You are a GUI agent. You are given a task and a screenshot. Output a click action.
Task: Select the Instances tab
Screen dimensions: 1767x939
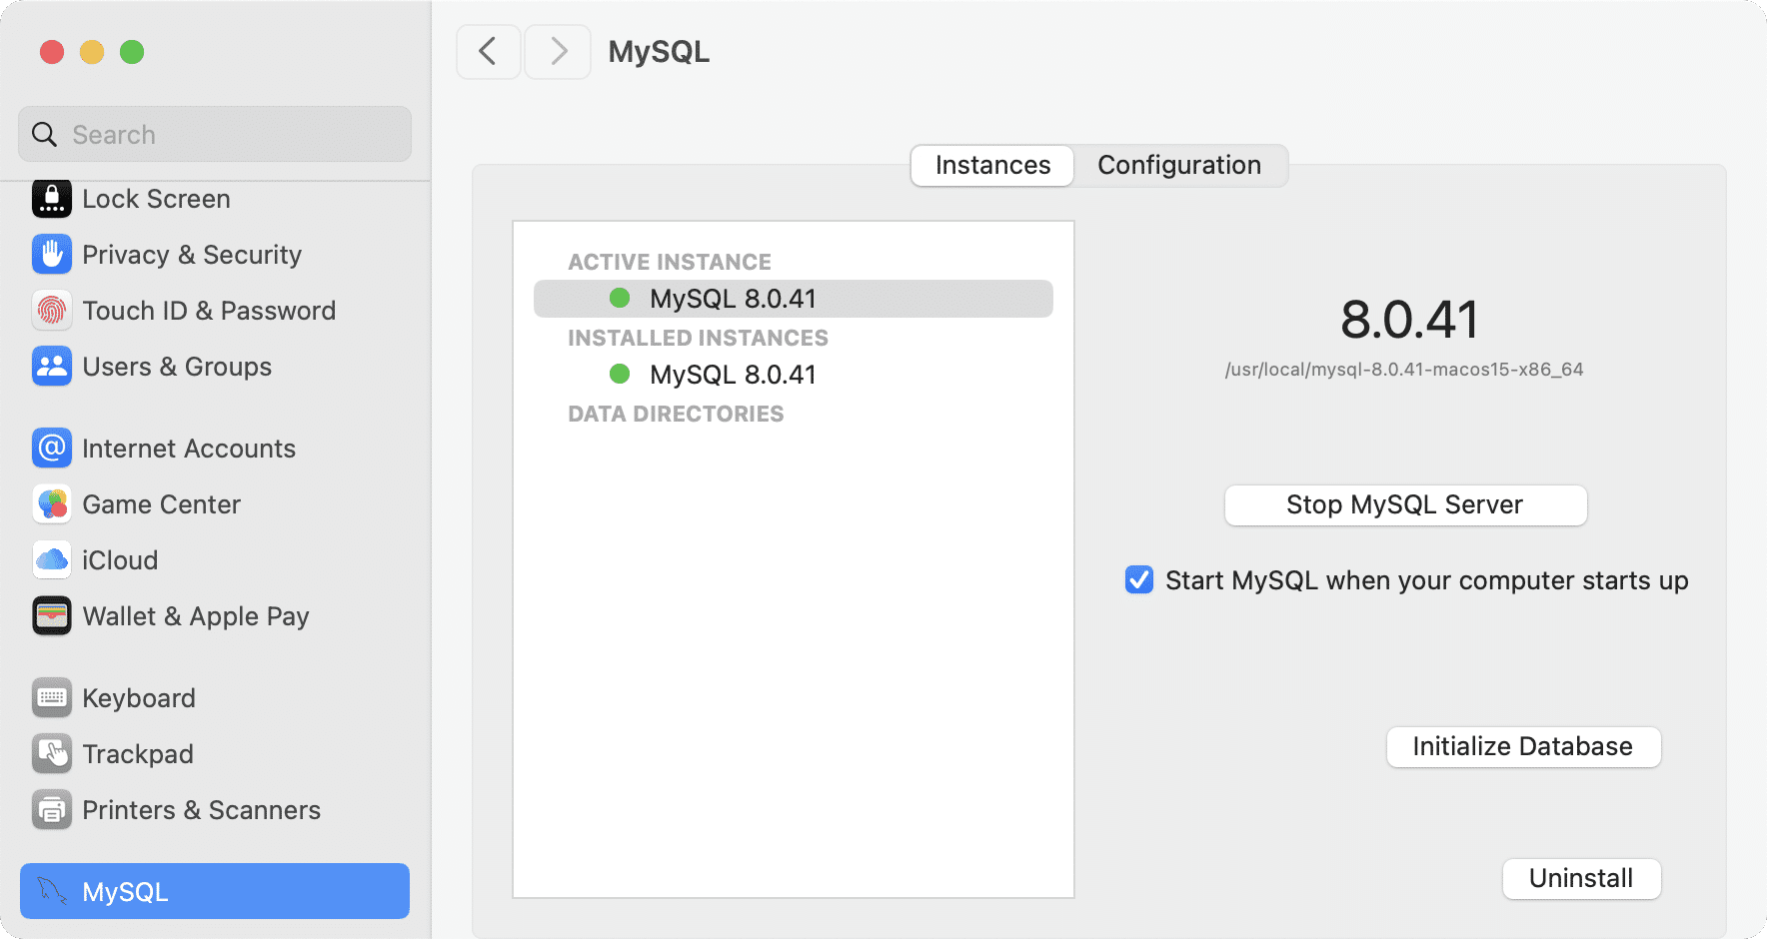tap(991, 165)
